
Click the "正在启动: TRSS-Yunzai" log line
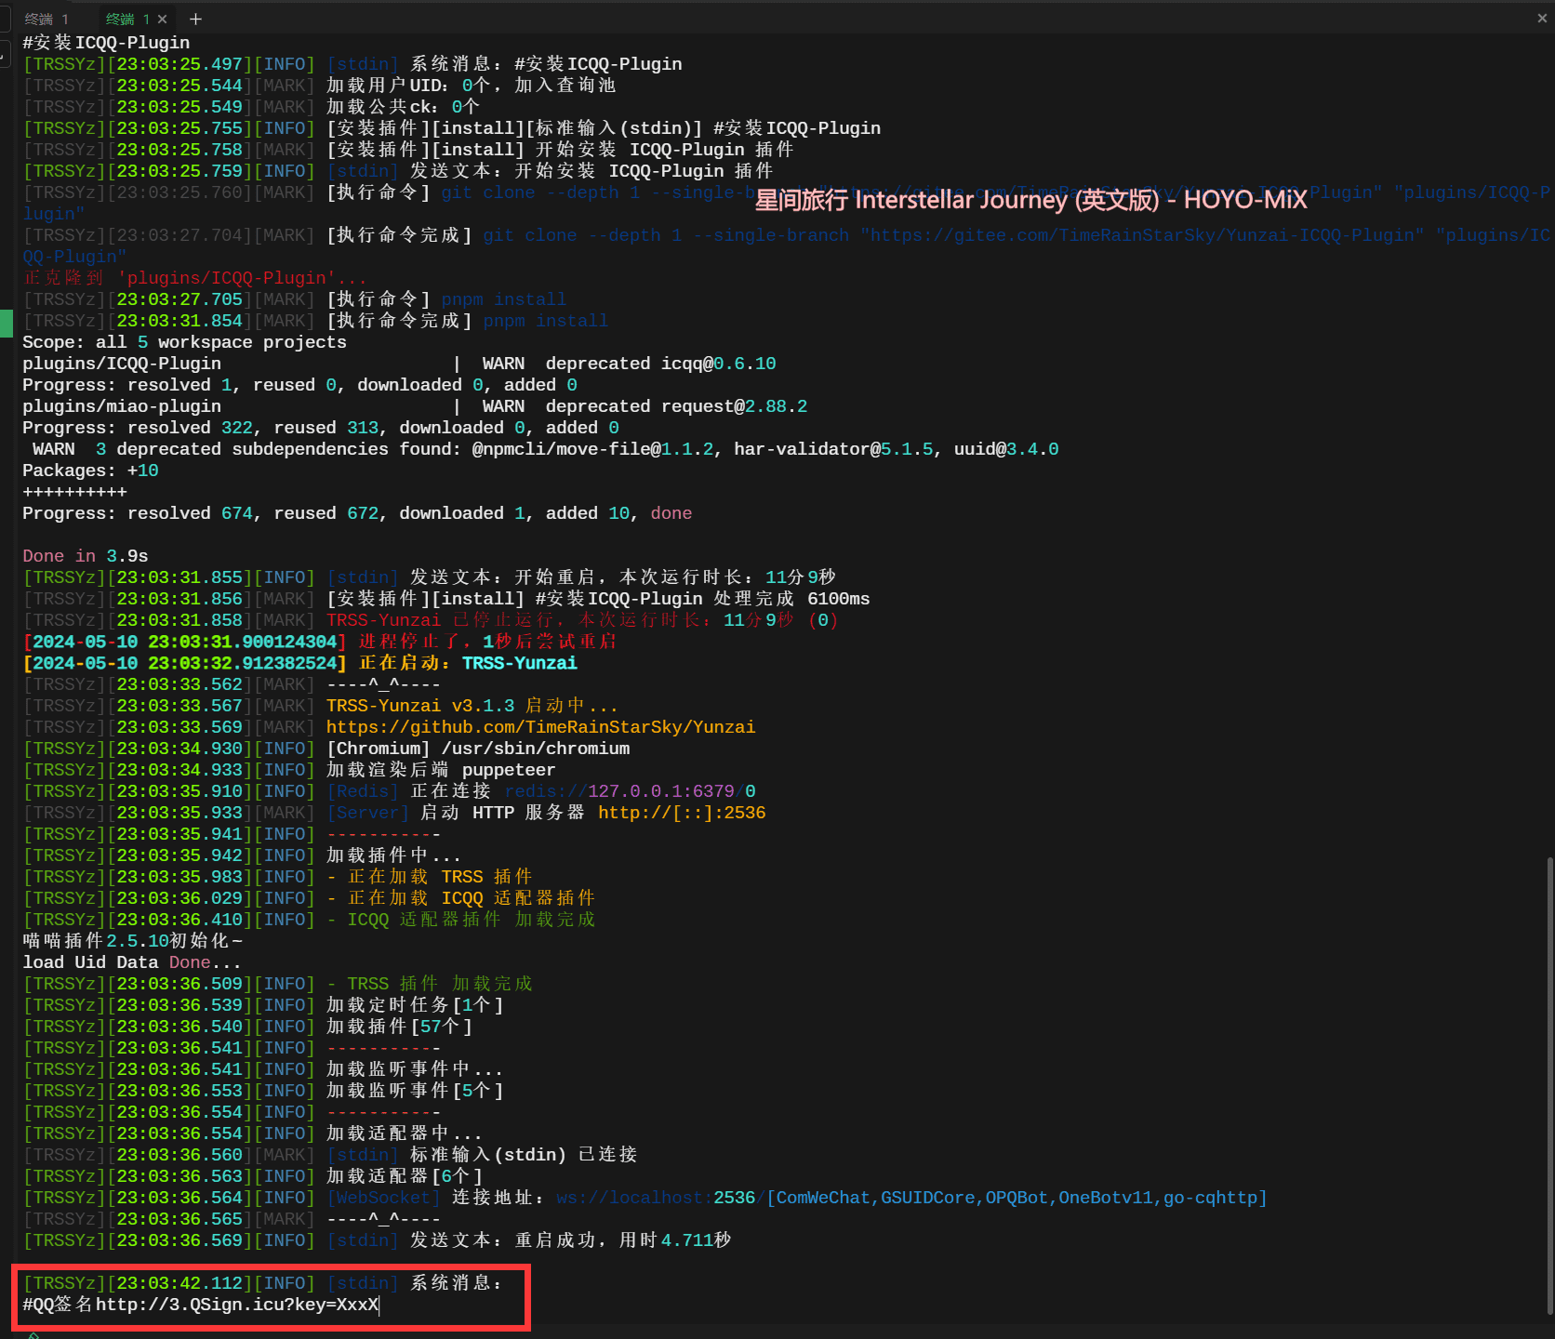pos(467,663)
